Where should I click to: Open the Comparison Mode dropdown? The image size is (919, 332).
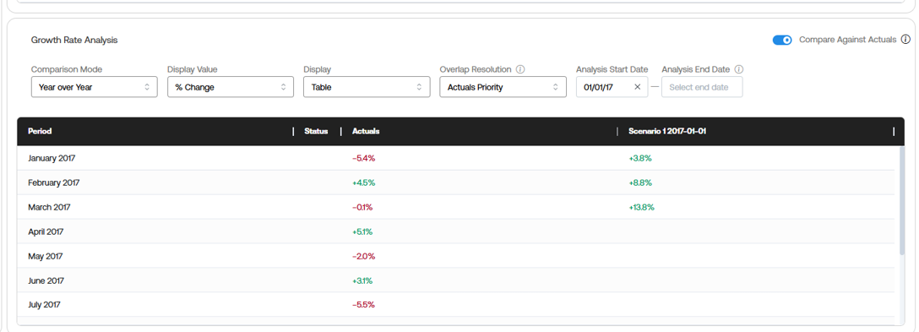coord(95,87)
